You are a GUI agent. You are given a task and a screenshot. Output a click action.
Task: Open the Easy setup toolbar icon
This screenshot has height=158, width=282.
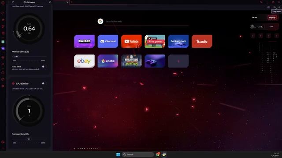click(275, 7)
